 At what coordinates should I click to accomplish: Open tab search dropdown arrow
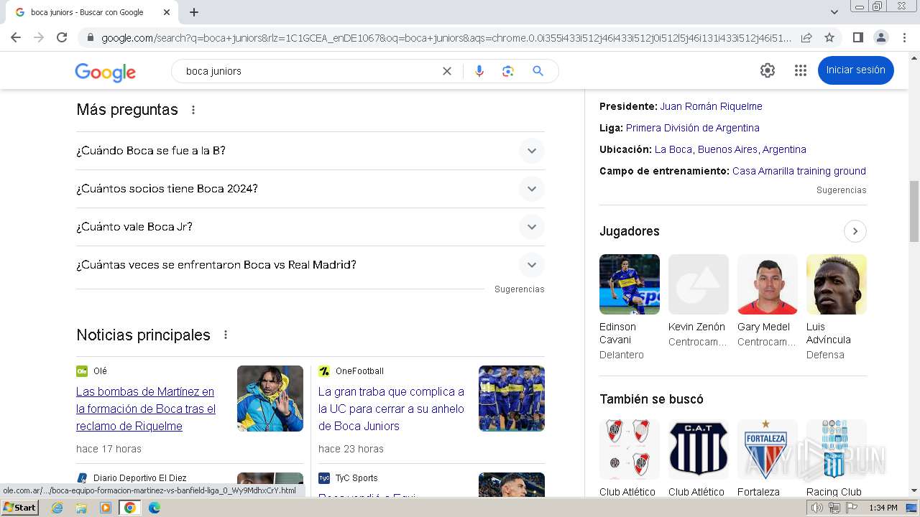[834, 12]
